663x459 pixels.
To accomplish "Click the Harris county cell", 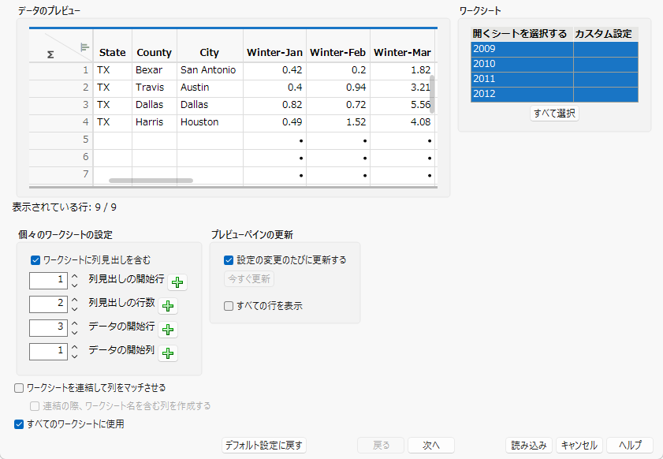I will [155, 122].
